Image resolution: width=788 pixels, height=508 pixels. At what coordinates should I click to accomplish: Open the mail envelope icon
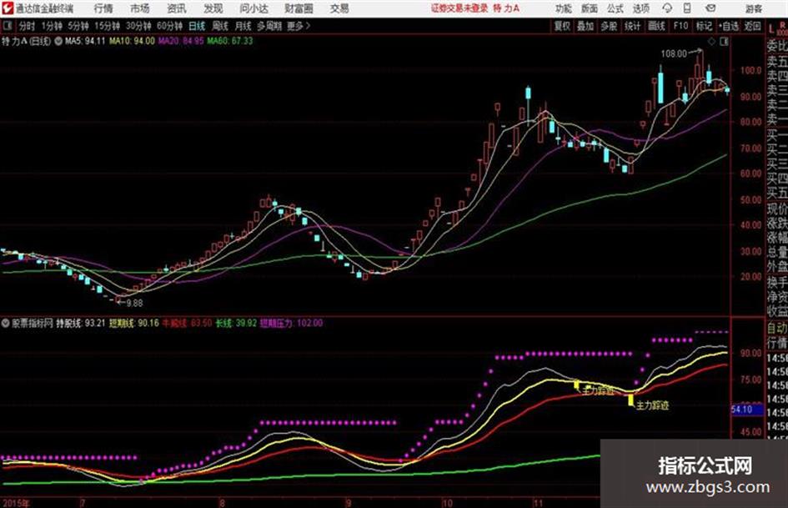click(710, 8)
